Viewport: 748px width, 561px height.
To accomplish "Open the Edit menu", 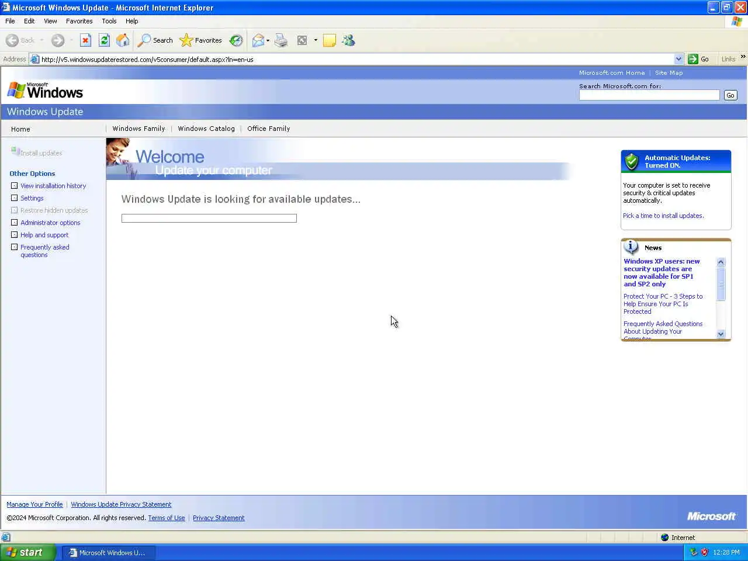I will (x=29, y=21).
